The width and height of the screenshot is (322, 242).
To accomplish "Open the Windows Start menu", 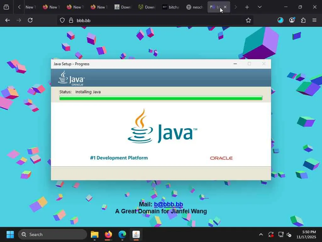I will 10,234.
